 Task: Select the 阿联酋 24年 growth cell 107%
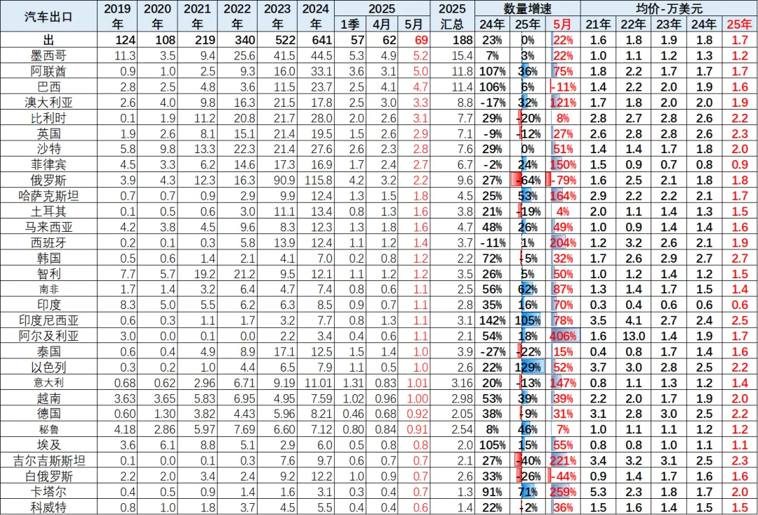click(x=493, y=71)
